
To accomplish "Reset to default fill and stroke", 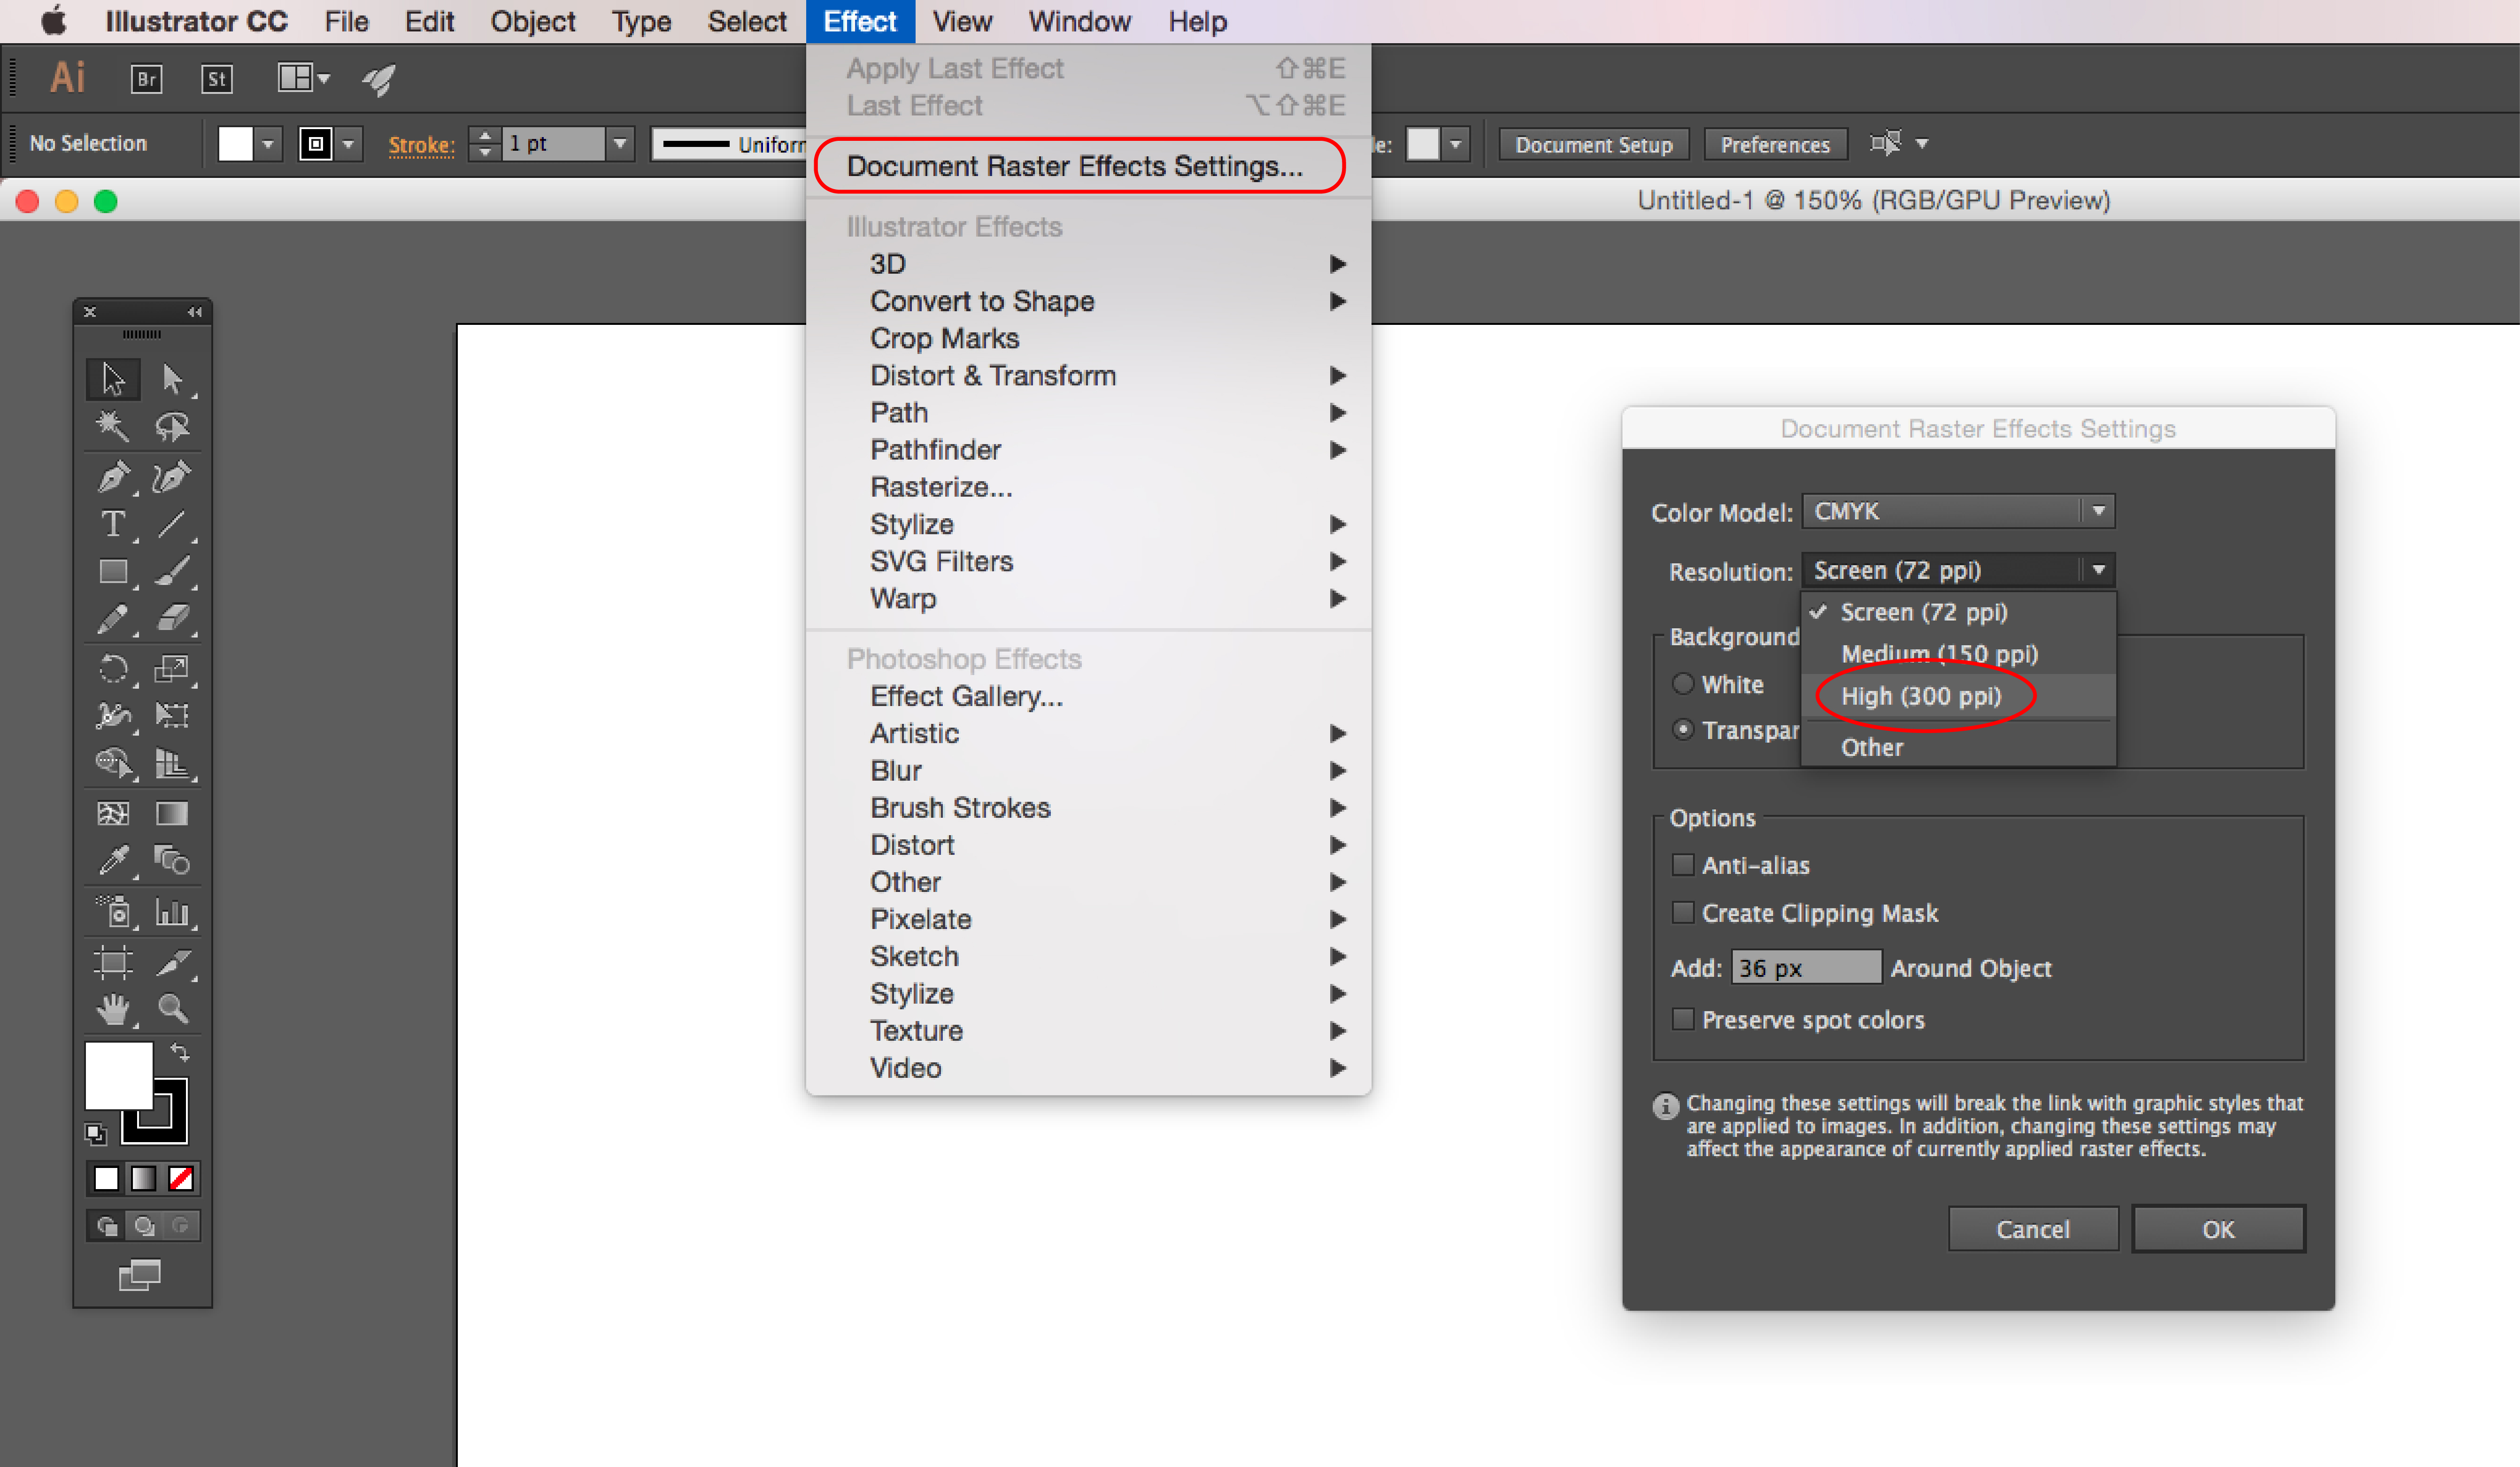I will pyautogui.click(x=95, y=1134).
